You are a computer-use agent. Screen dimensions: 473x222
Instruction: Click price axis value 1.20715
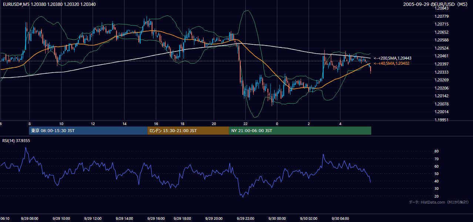[x=442, y=24]
